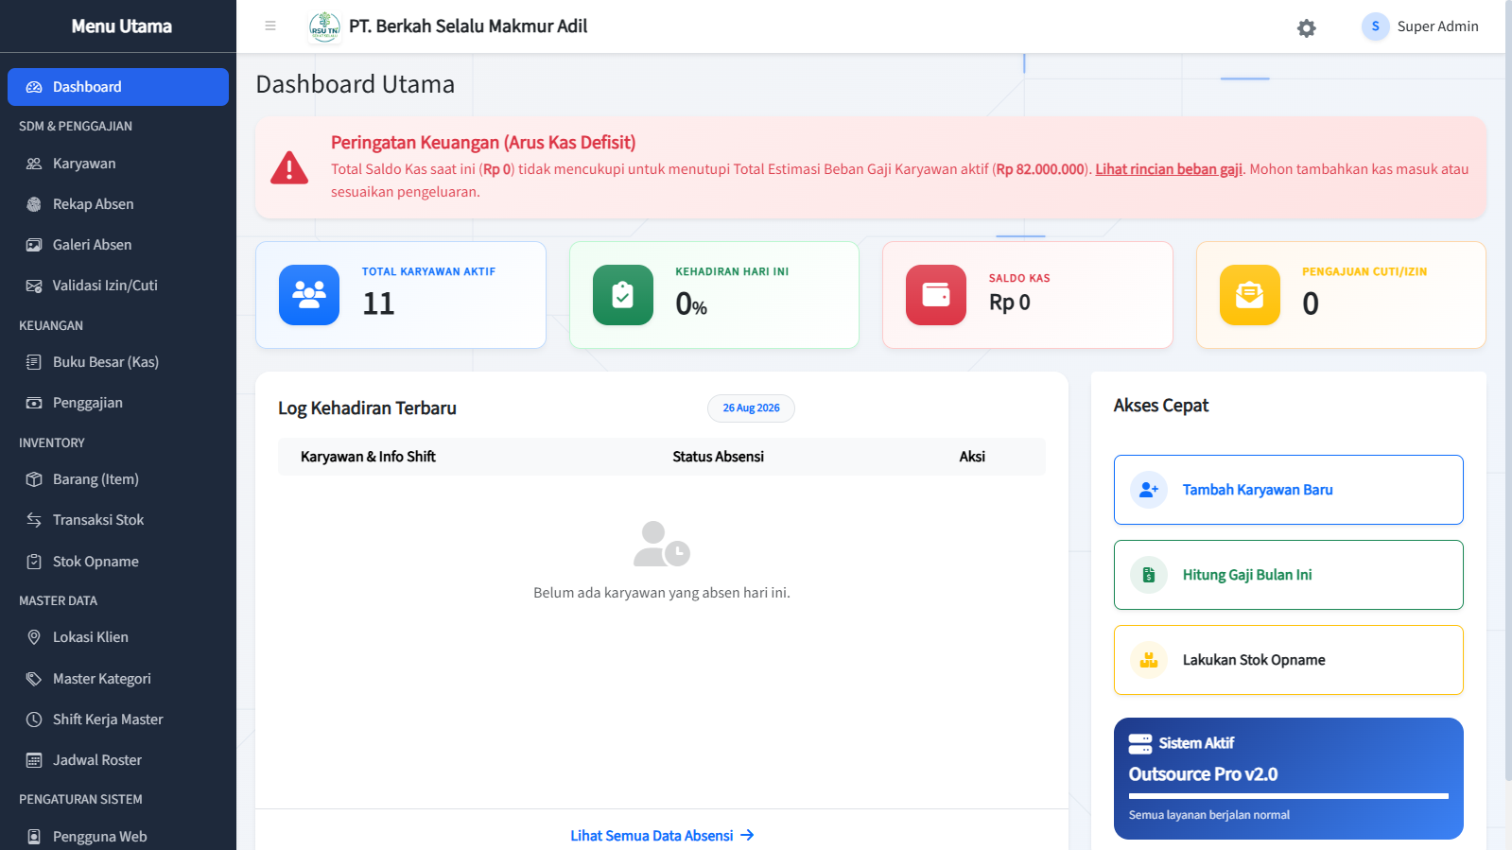The height and width of the screenshot is (850, 1512).
Task: Open Validasi Izin/Cuti menu item
Action: [118, 286]
